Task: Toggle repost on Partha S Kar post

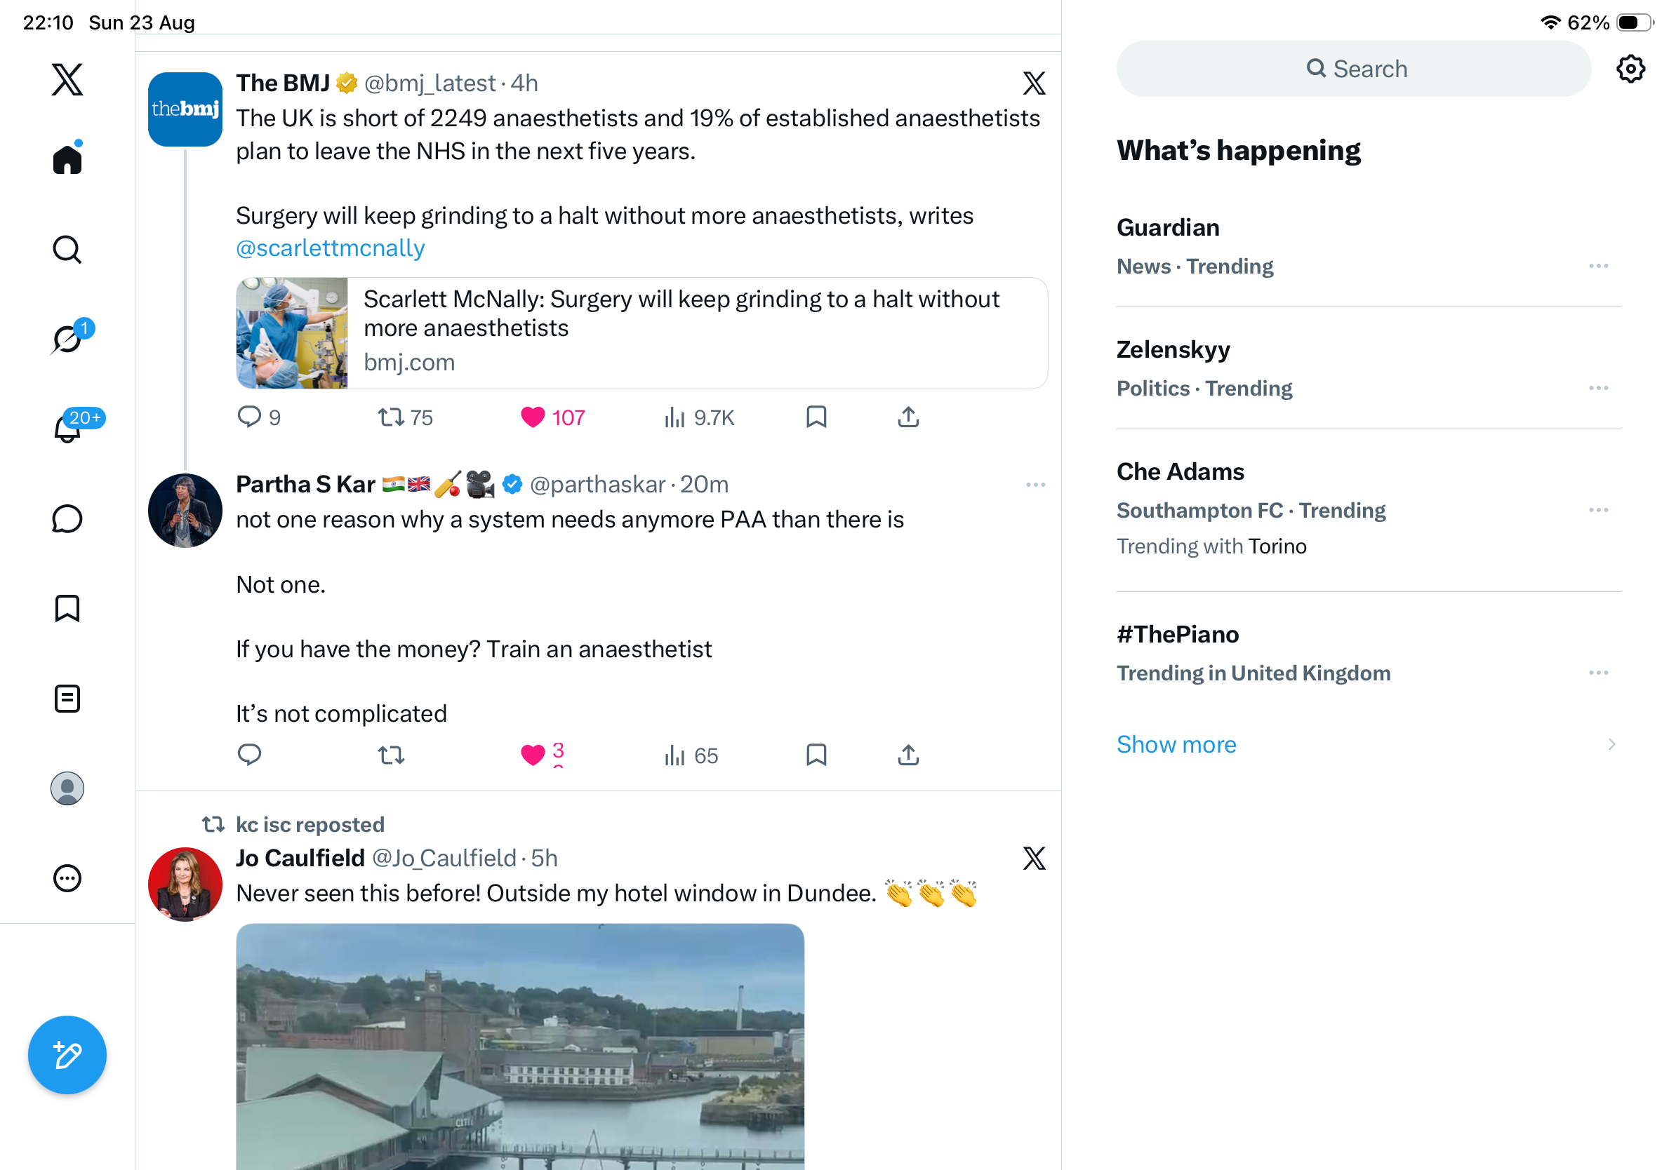Action: click(x=391, y=755)
